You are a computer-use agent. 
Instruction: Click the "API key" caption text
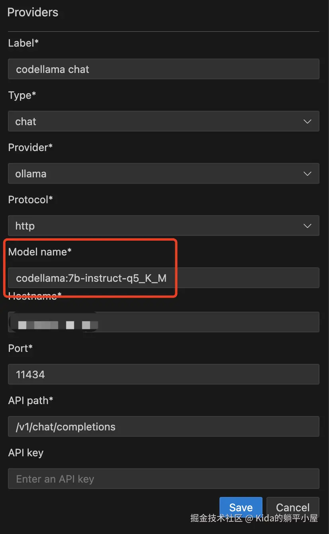tap(26, 453)
